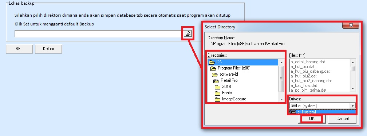This screenshot has width=367, height=136.
Task: Click down arrow of Files list scrollbar
Action: pos(353,89)
